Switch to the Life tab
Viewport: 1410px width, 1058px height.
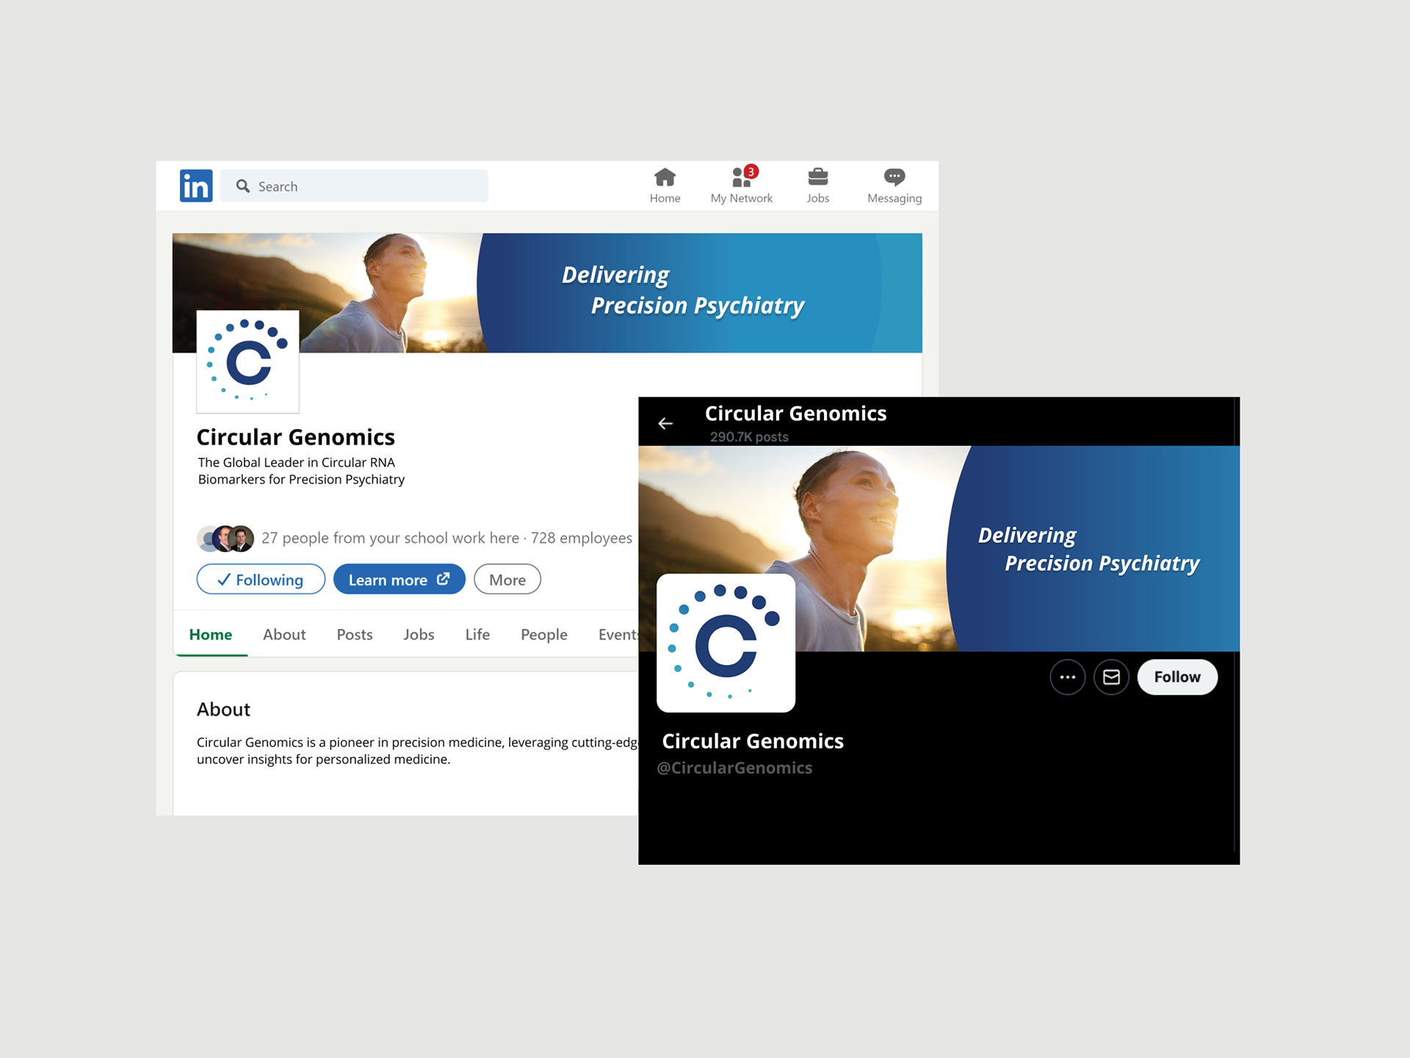point(477,635)
